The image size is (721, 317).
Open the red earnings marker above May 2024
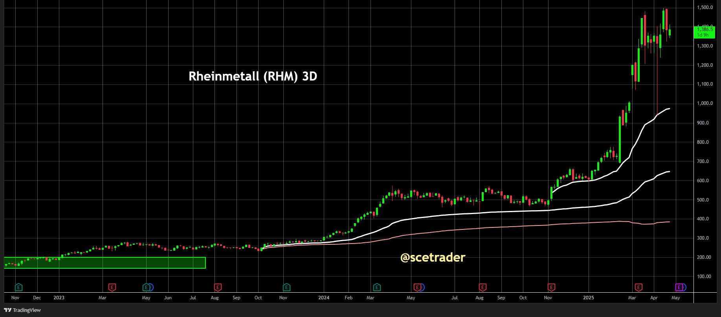click(417, 287)
